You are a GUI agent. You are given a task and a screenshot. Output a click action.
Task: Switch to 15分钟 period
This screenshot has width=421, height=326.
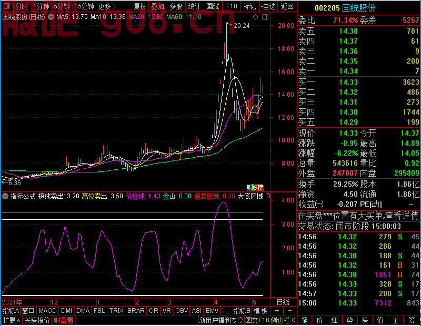click(x=84, y=6)
